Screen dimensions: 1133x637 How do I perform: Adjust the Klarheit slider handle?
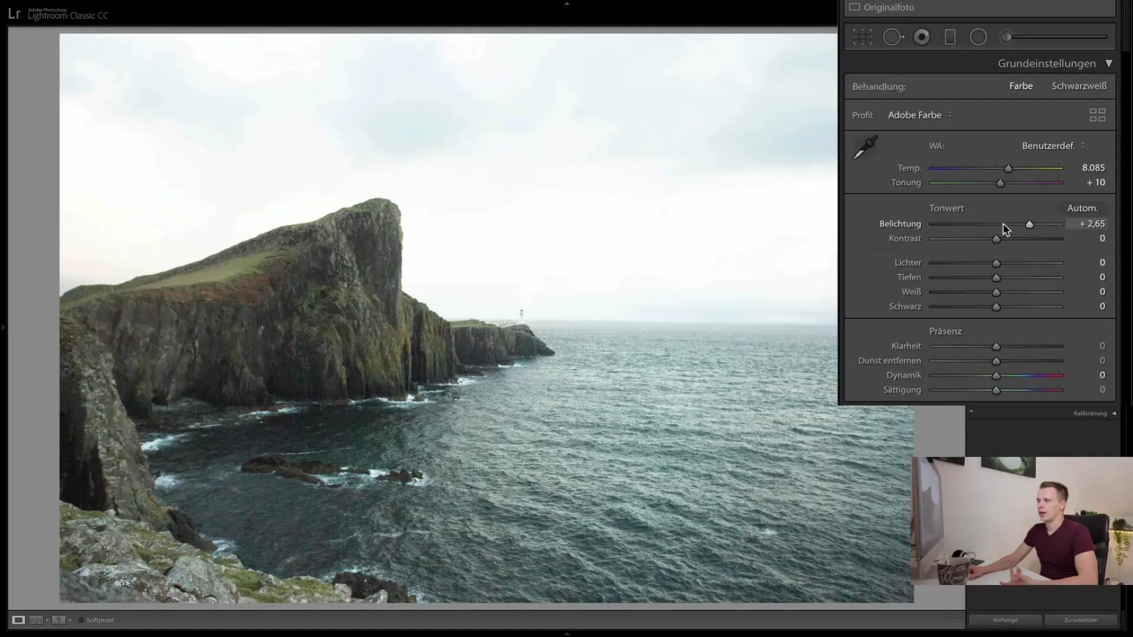[x=996, y=347]
